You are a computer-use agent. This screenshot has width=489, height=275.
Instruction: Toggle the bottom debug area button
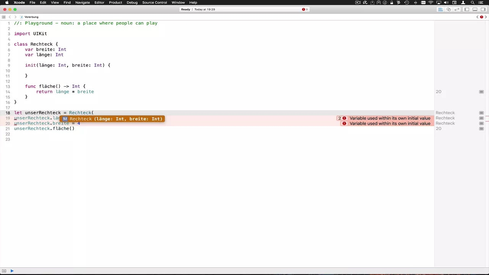(x=4, y=271)
